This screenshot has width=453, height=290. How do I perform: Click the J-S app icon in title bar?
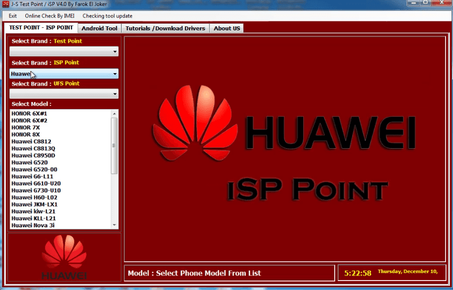[5, 4]
